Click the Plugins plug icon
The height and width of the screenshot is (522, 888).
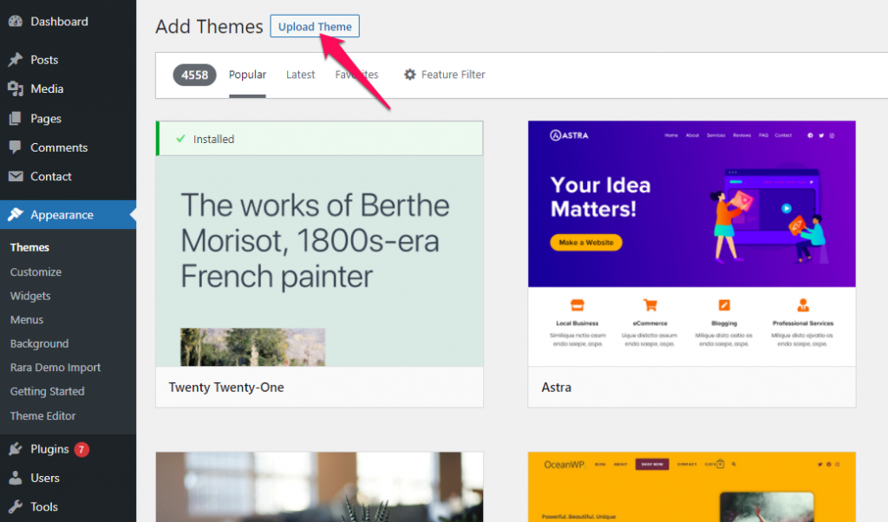16,449
